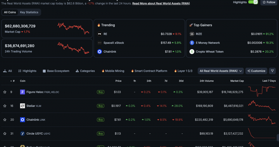
Task: Click SpaceX xStock icon in Trending
Action: [x=100, y=43]
